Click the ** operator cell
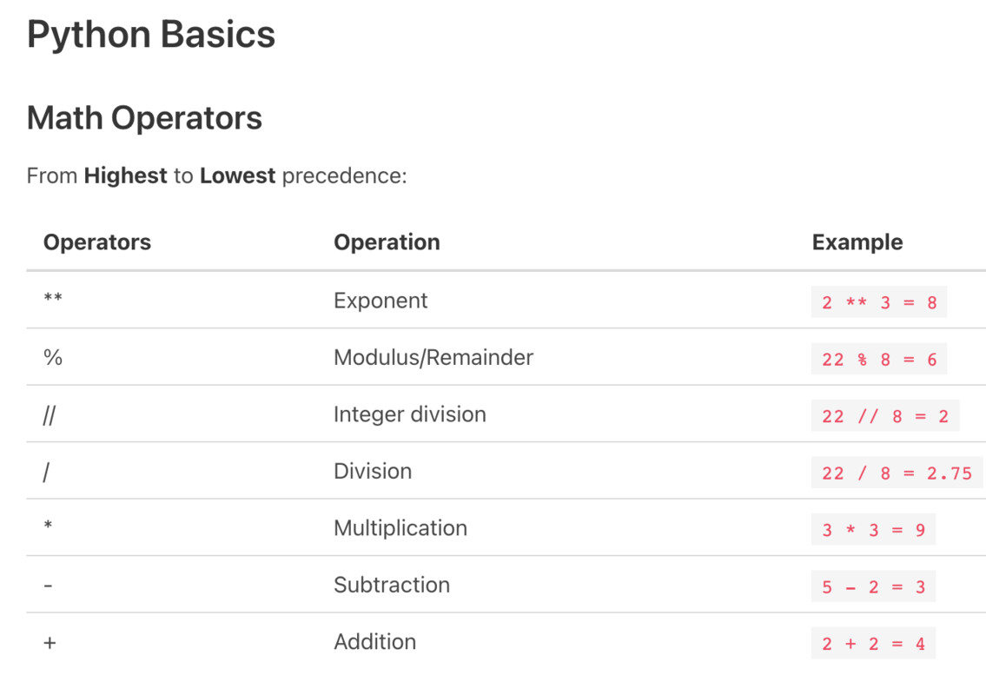This screenshot has width=986, height=695. [x=53, y=298]
